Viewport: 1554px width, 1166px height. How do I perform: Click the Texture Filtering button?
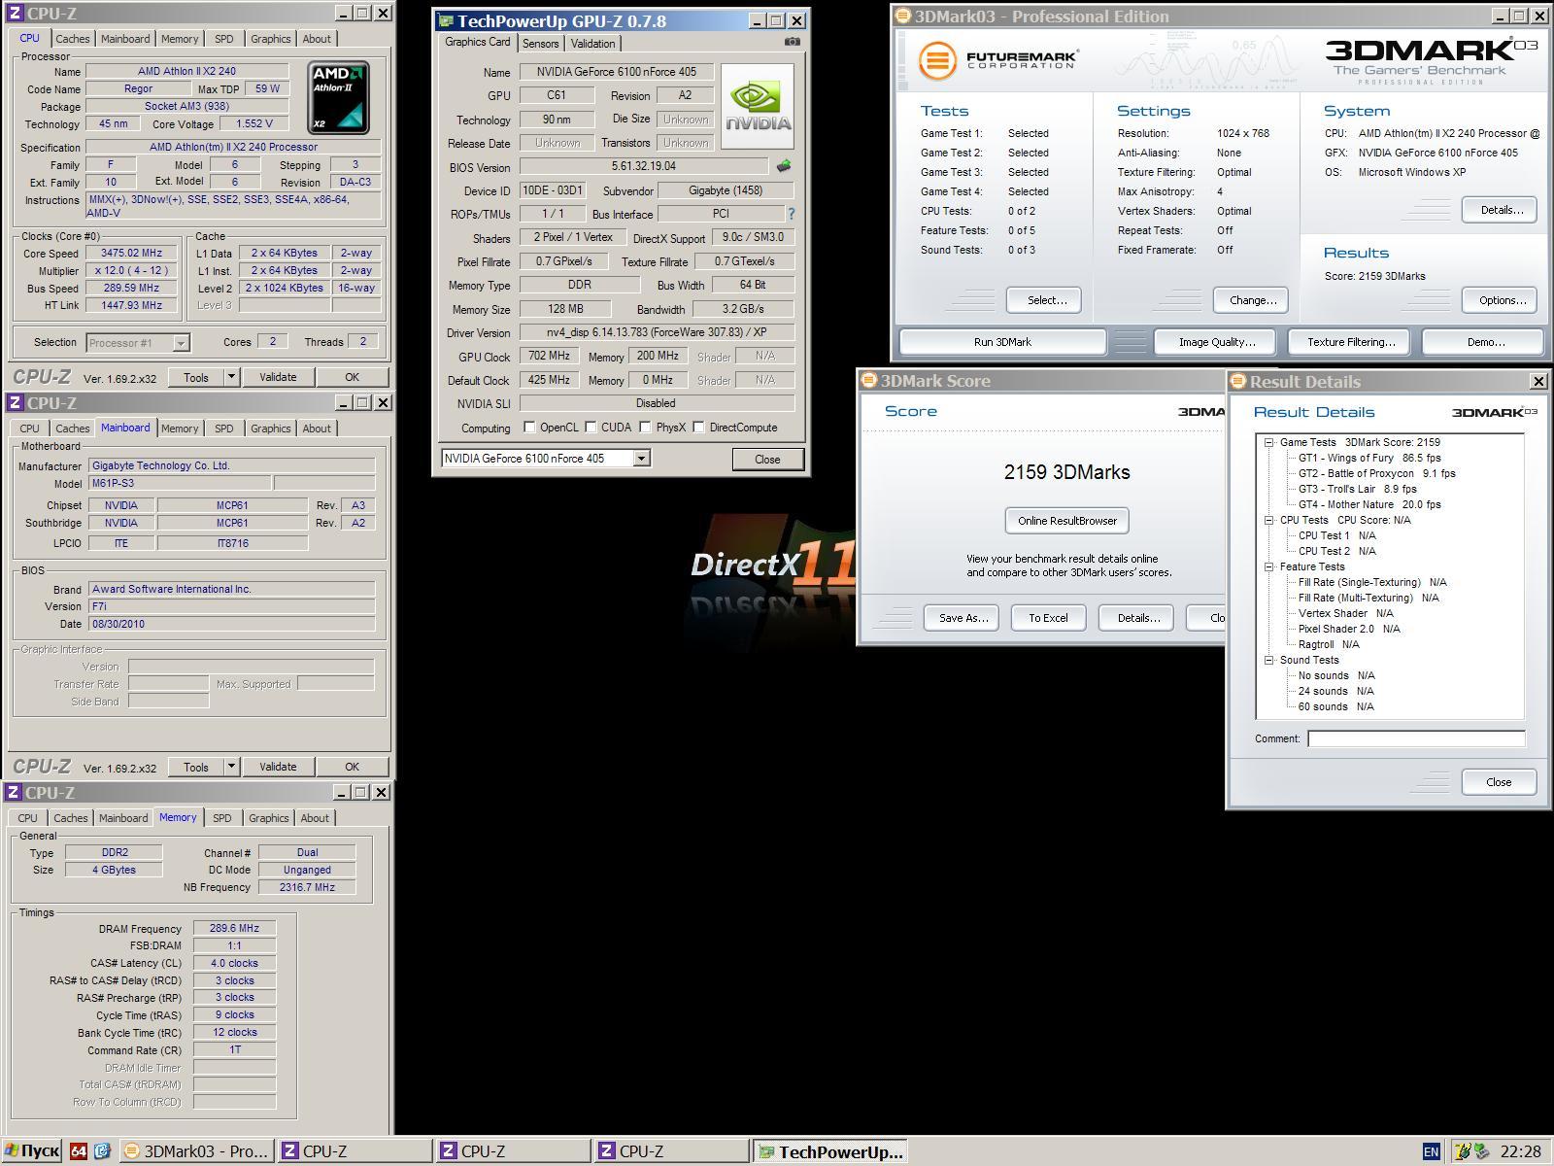(1351, 342)
